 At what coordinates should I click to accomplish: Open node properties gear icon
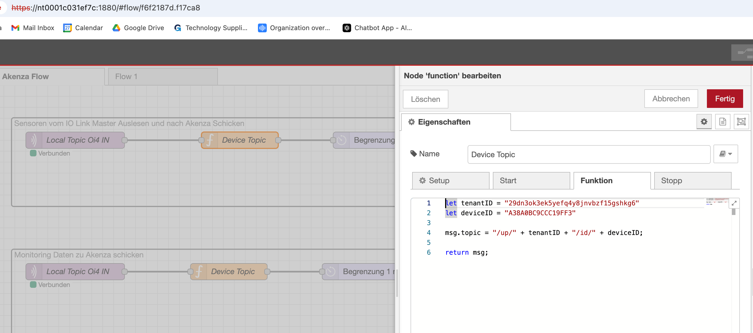click(704, 122)
